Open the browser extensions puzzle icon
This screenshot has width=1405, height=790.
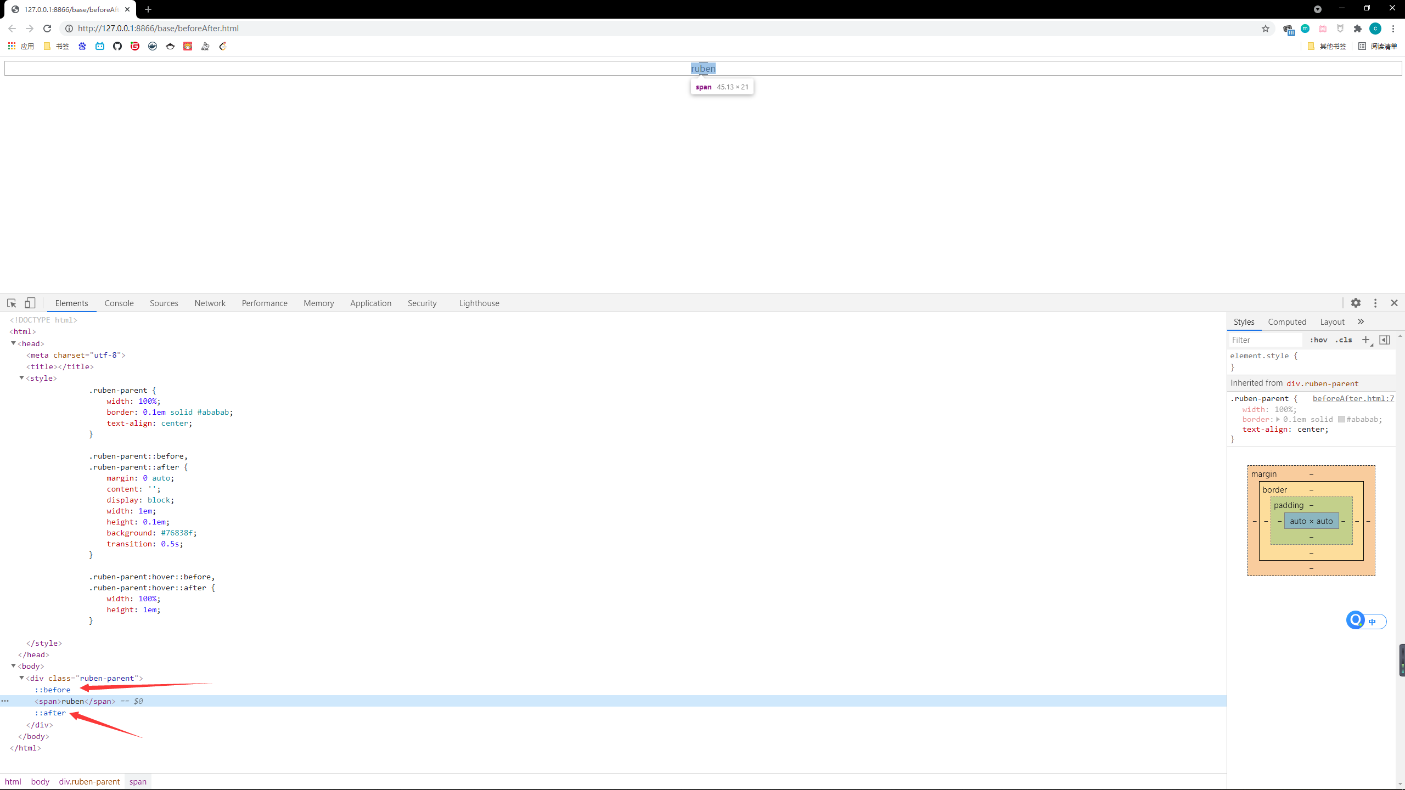click(1358, 29)
